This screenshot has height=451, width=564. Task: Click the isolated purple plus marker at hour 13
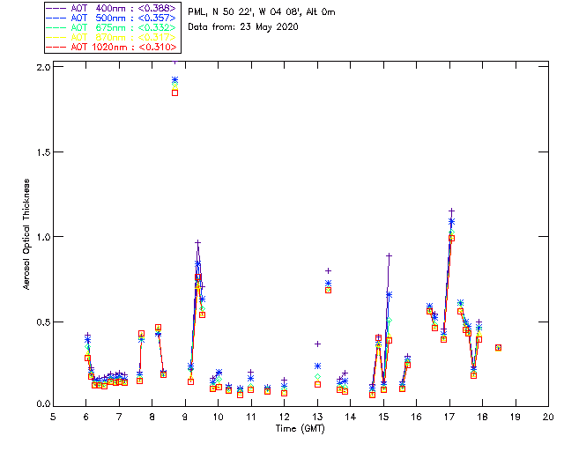(x=317, y=344)
